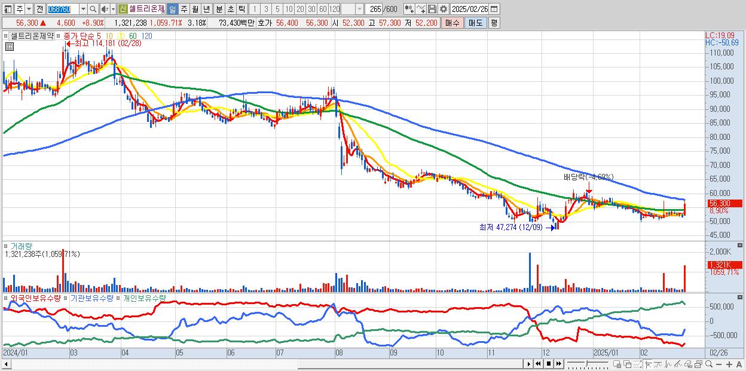This screenshot has width=746, height=371.
Task: Click the overlapping windows icon
Action: (627, 364)
